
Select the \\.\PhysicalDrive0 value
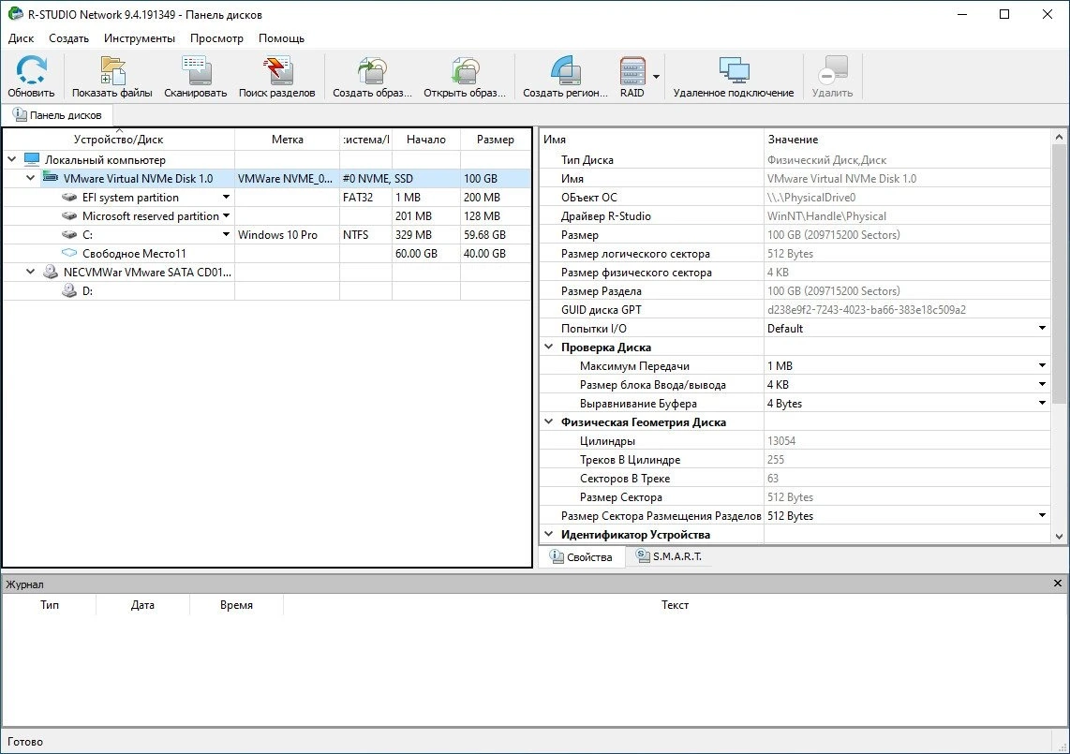click(810, 198)
